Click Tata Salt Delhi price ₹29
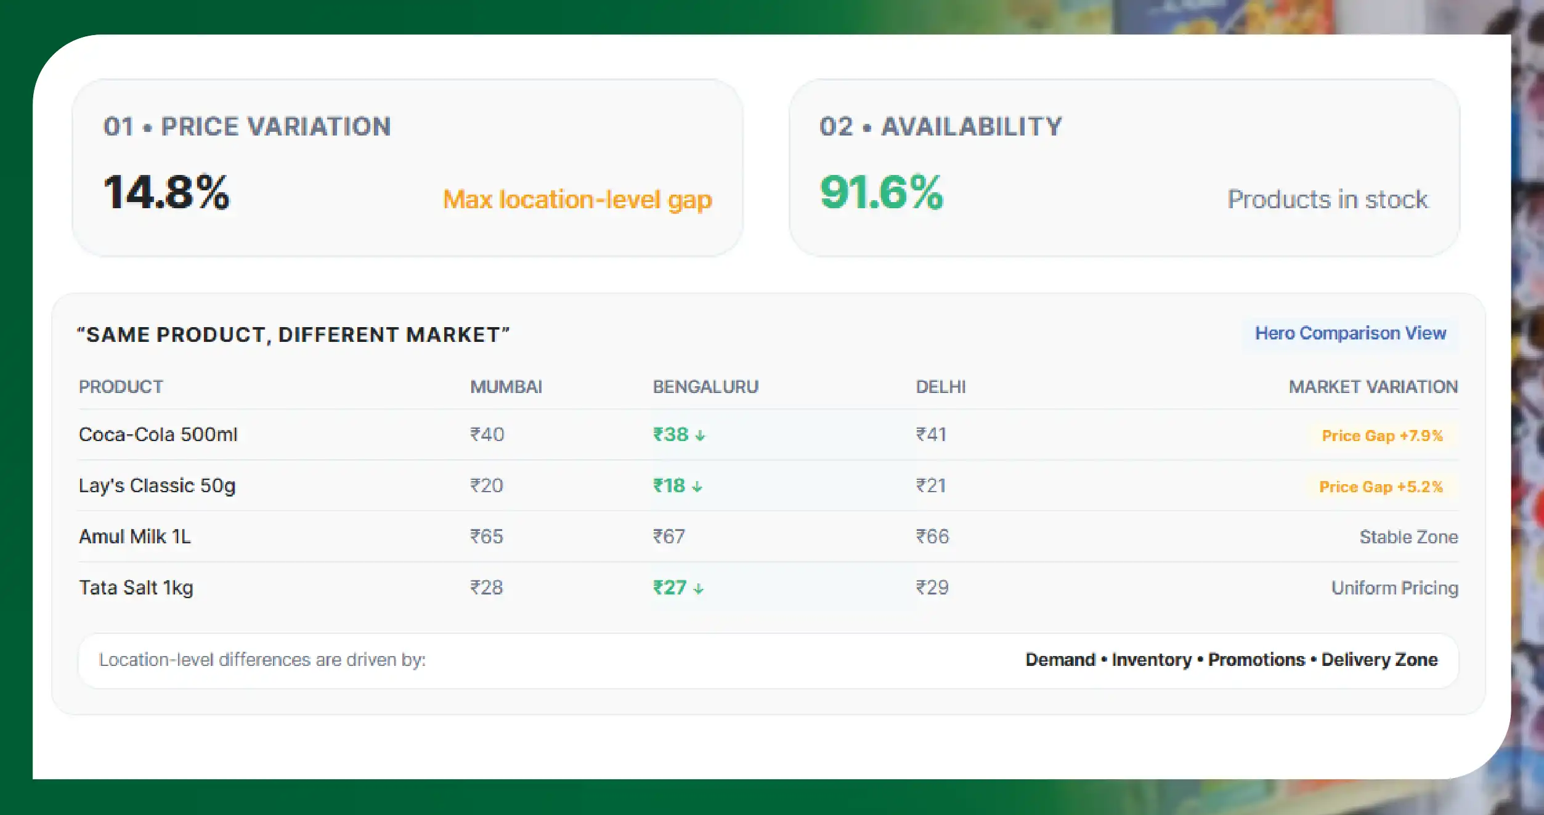The image size is (1544, 815). click(932, 588)
